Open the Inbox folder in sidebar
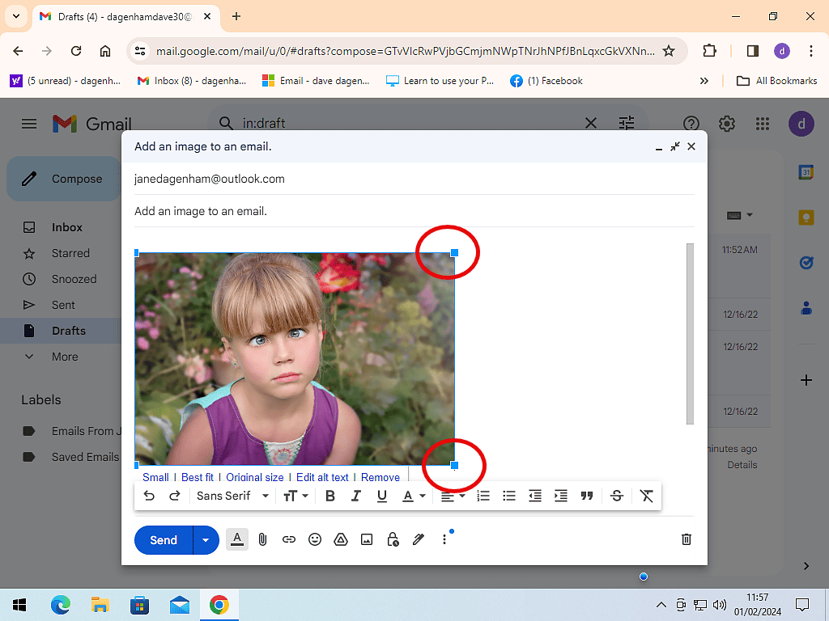Viewport: 829px width, 621px height. coord(67,227)
